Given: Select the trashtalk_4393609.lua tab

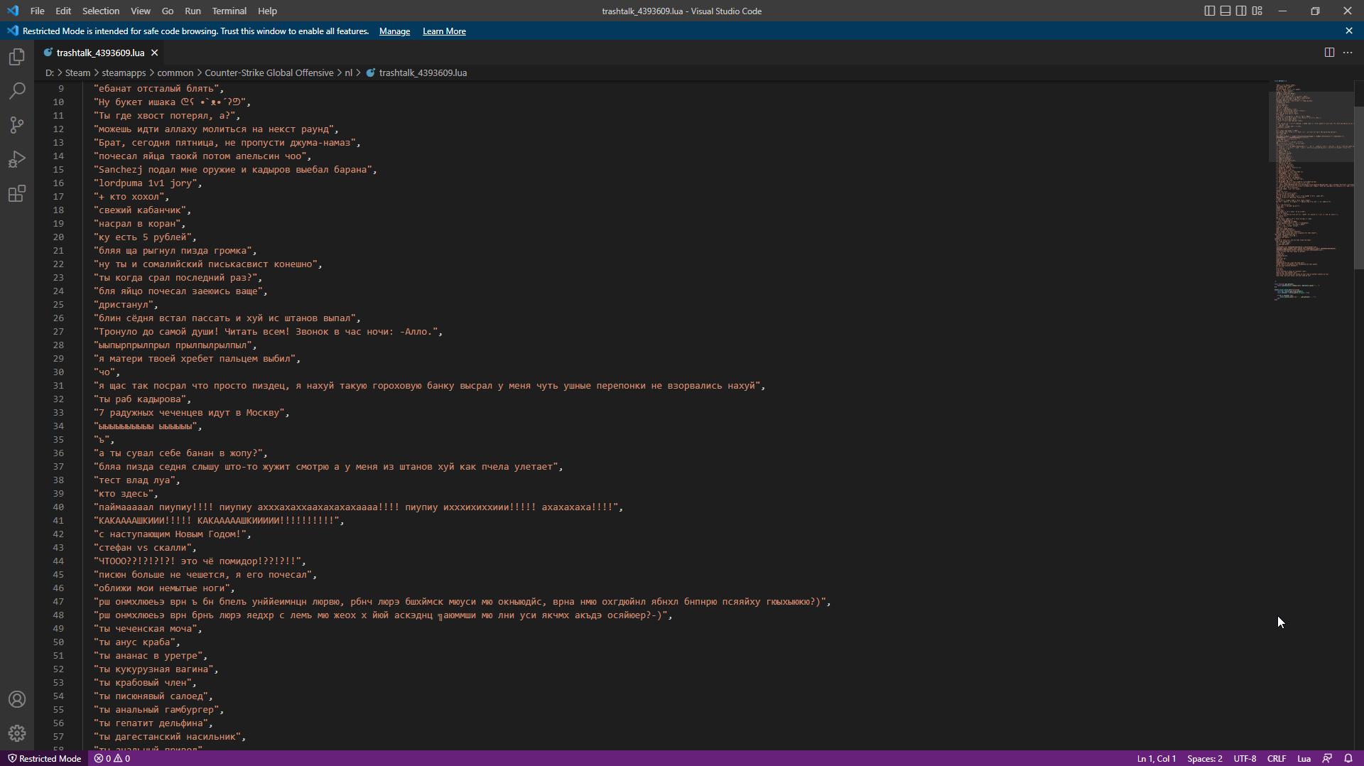Looking at the screenshot, I should pos(99,52).
